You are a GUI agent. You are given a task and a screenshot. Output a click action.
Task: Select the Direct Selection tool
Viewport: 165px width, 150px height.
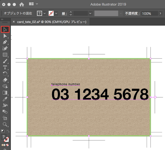(5, 36)
